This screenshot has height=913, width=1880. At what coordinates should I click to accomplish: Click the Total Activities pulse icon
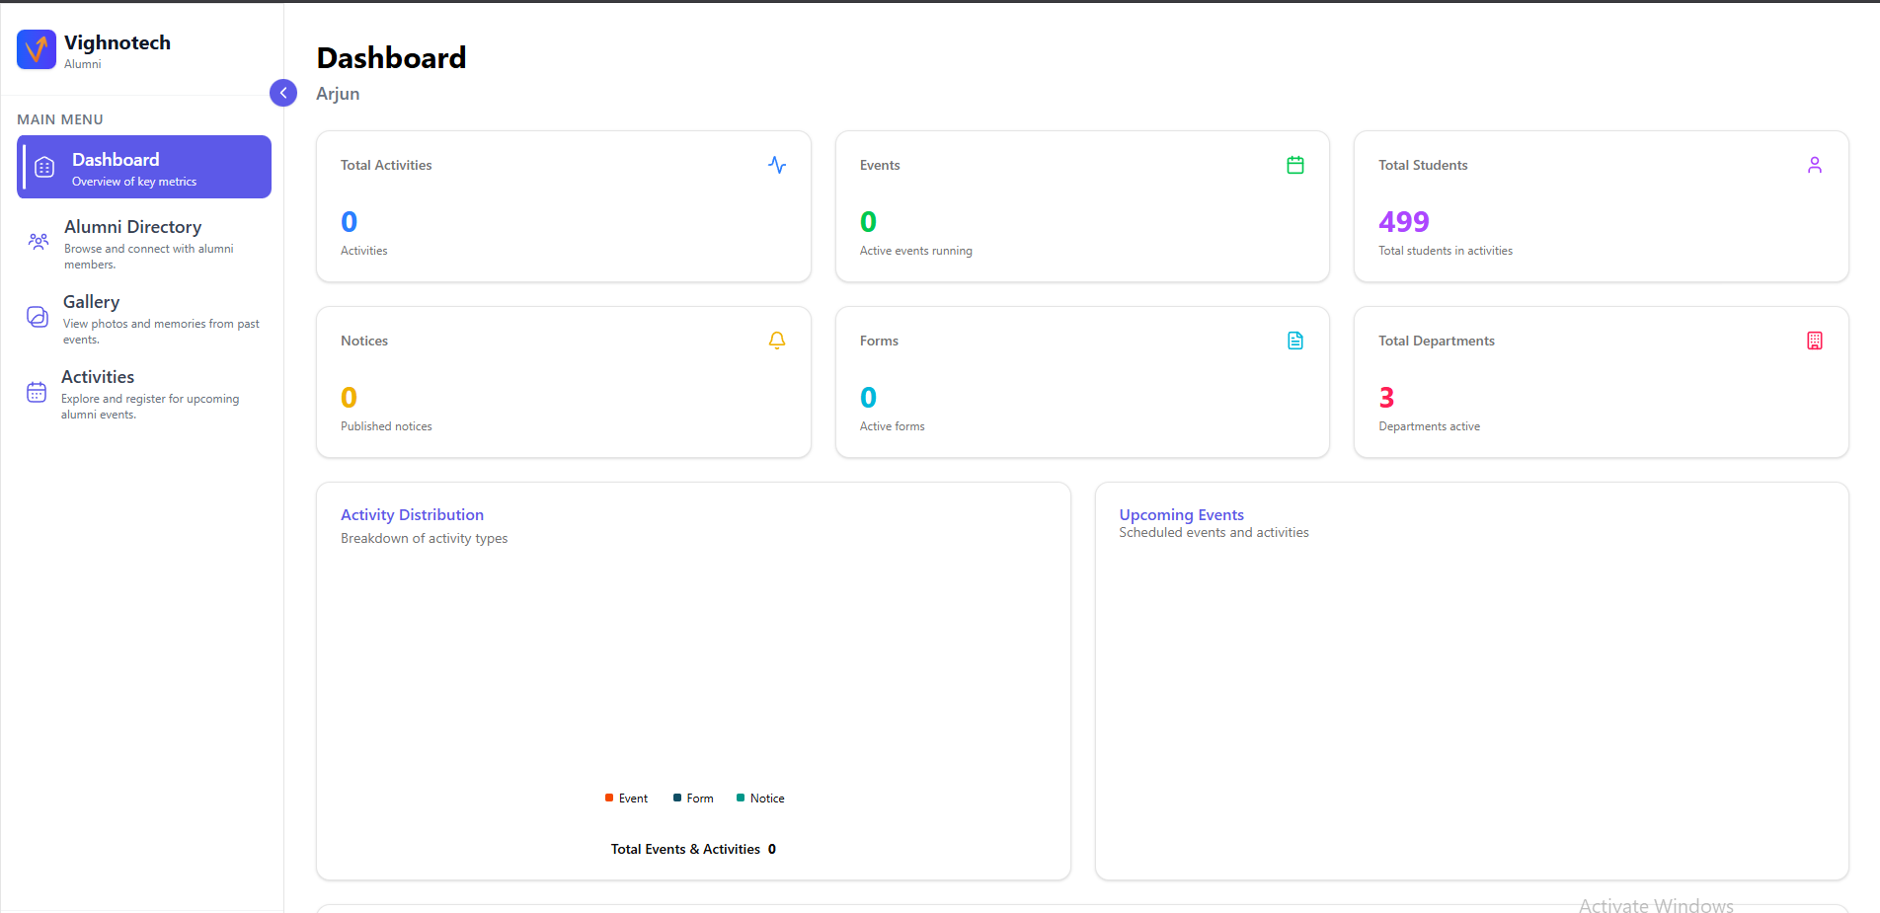point(777,165)
